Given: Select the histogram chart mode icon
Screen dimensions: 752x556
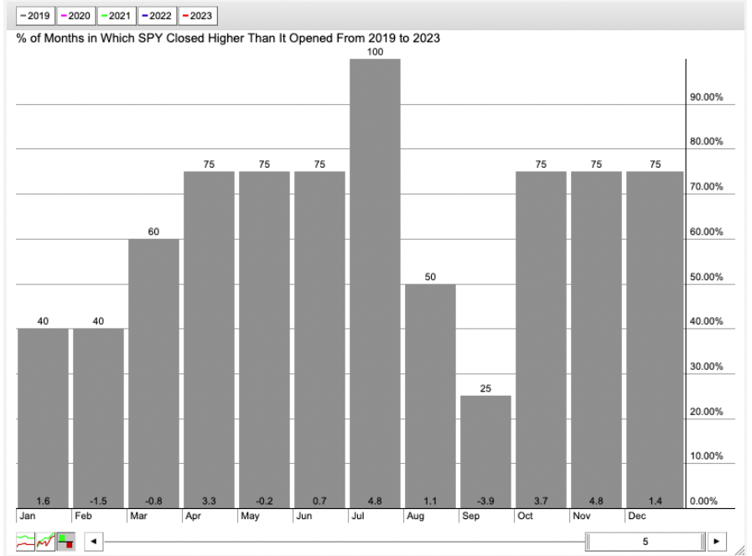Looking at the screenshot, I should pyautogui.click(x=65, y=541).
